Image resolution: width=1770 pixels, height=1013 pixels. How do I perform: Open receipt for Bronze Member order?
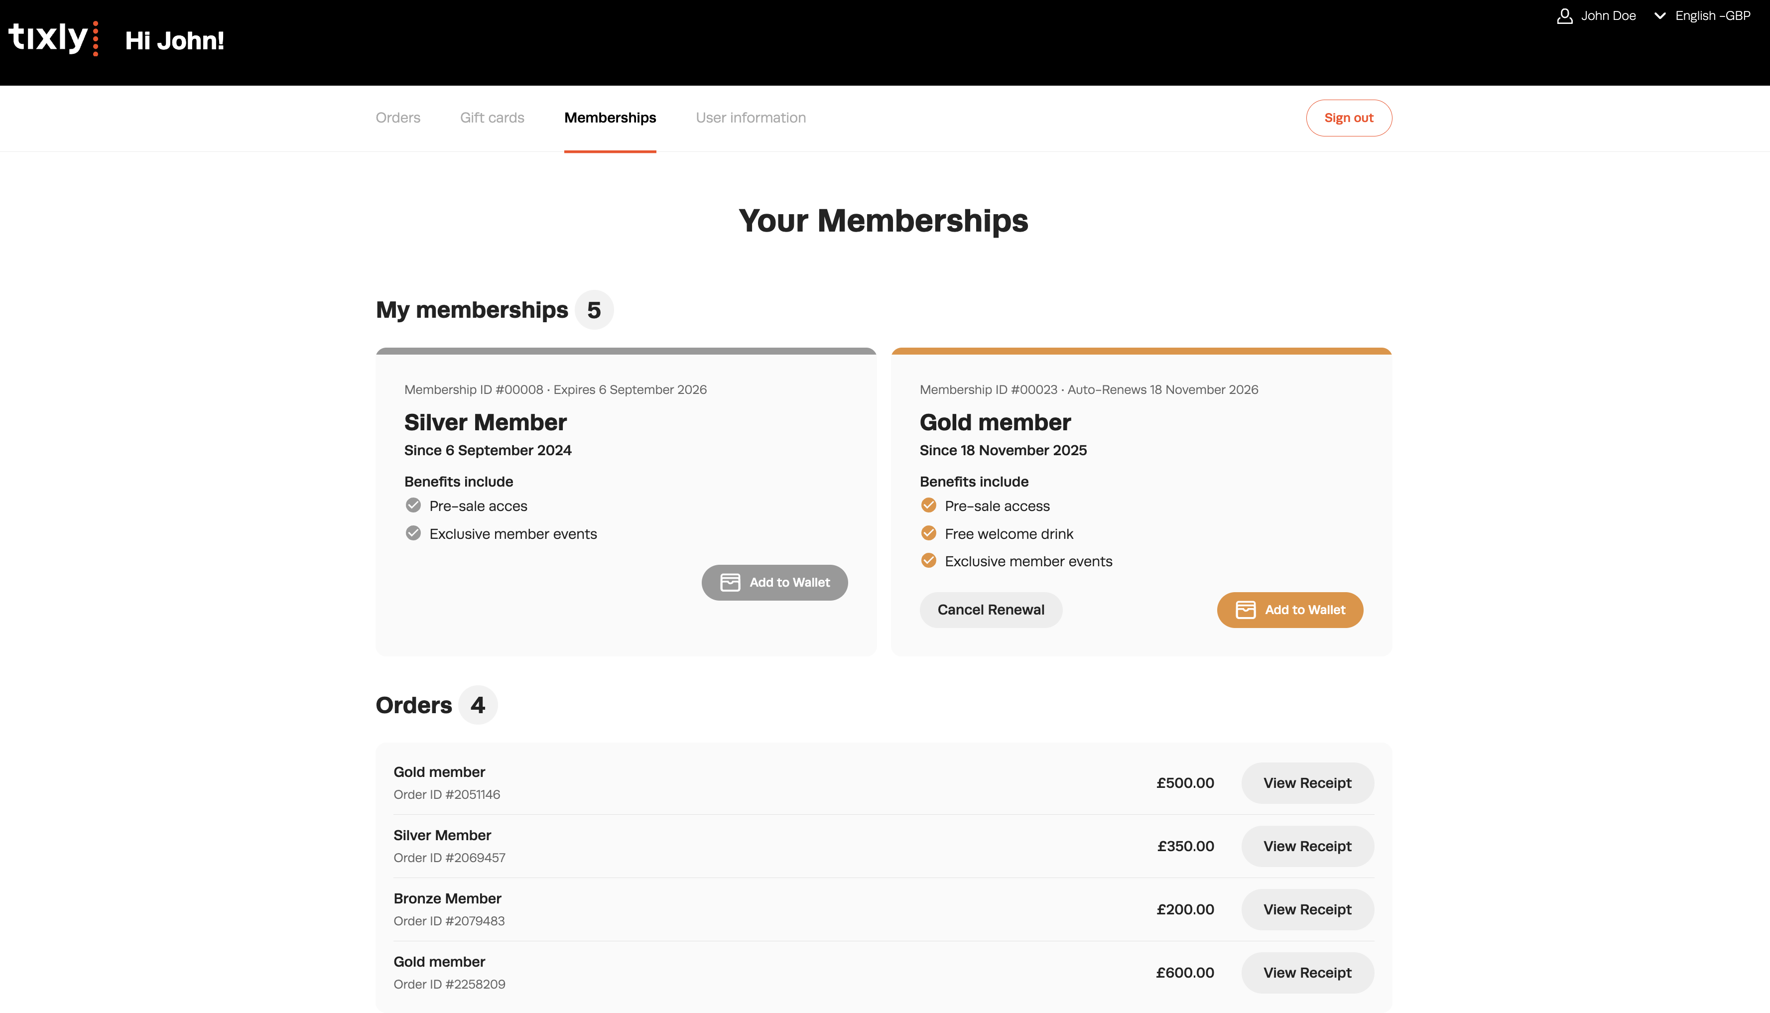click(x=1307, y=910)
